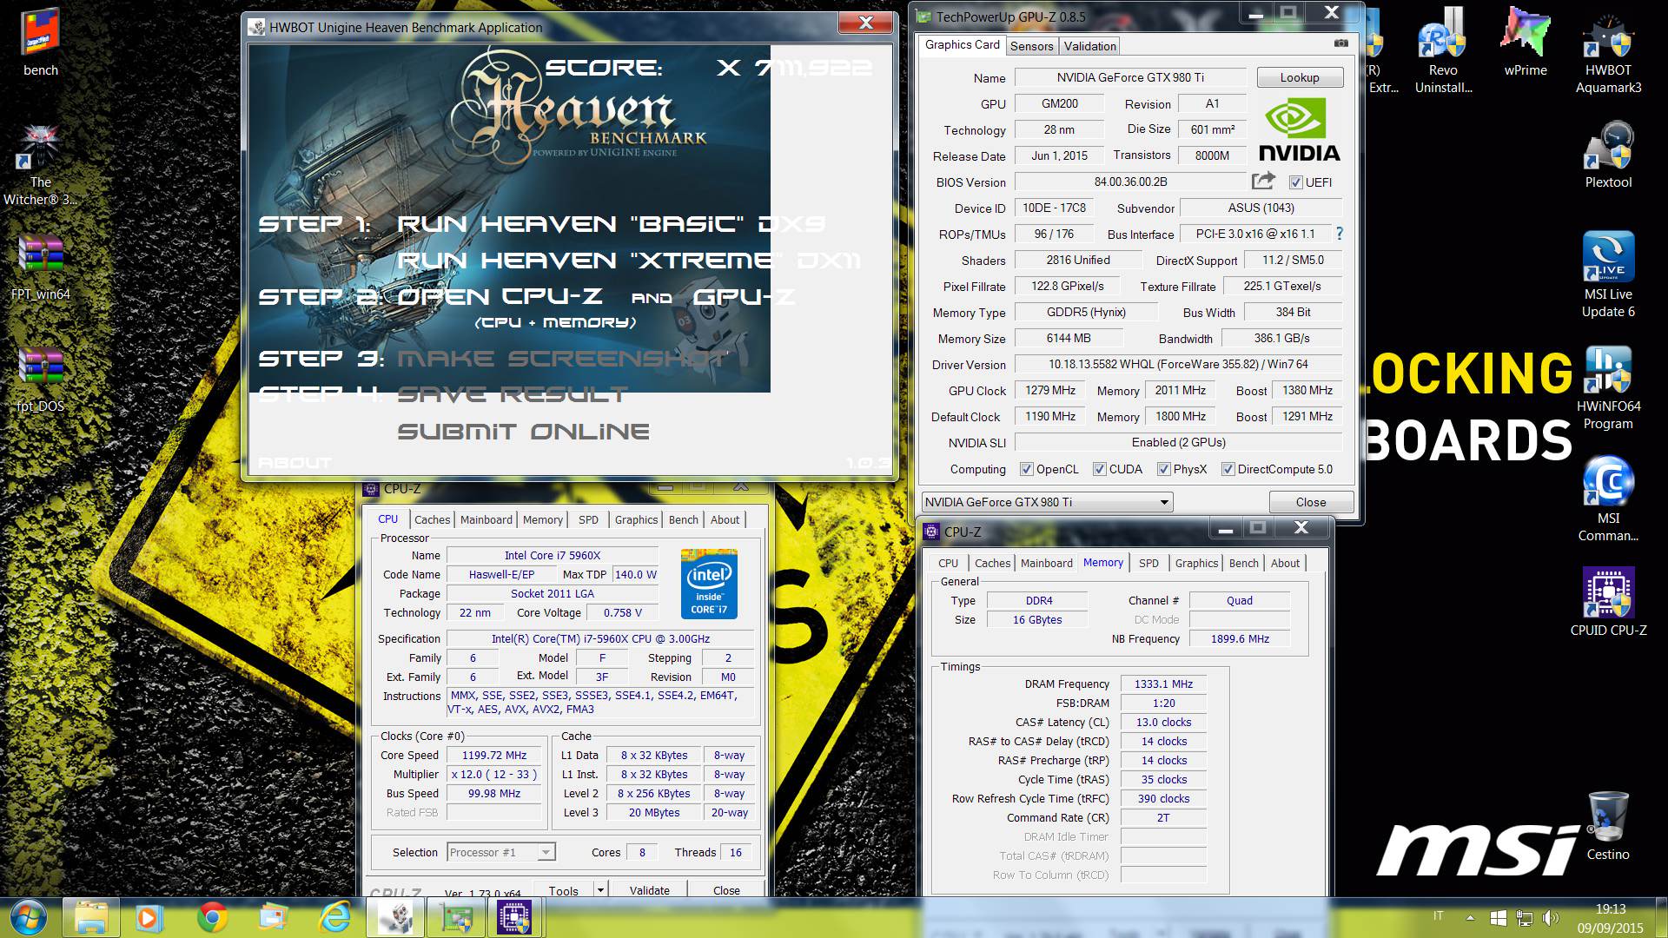Viewport: 1668px width, 938px height.
Task: Click the NB Frequency value 1899.6 MHz
Action: 1240,638
